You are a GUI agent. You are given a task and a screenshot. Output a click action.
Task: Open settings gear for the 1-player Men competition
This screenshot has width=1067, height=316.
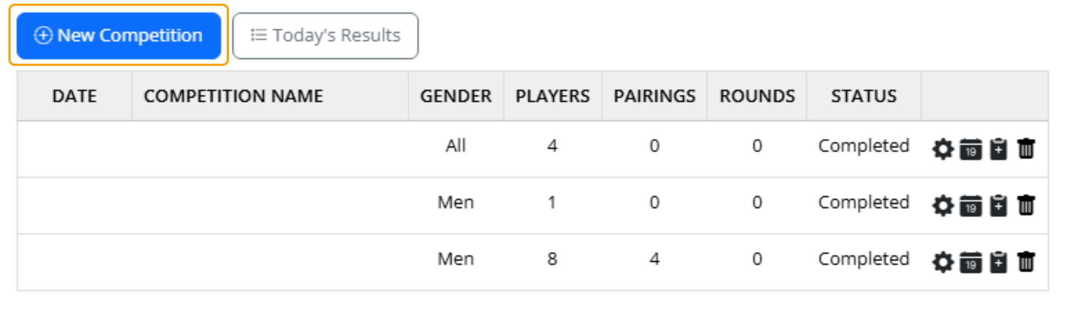pos(943,205)
